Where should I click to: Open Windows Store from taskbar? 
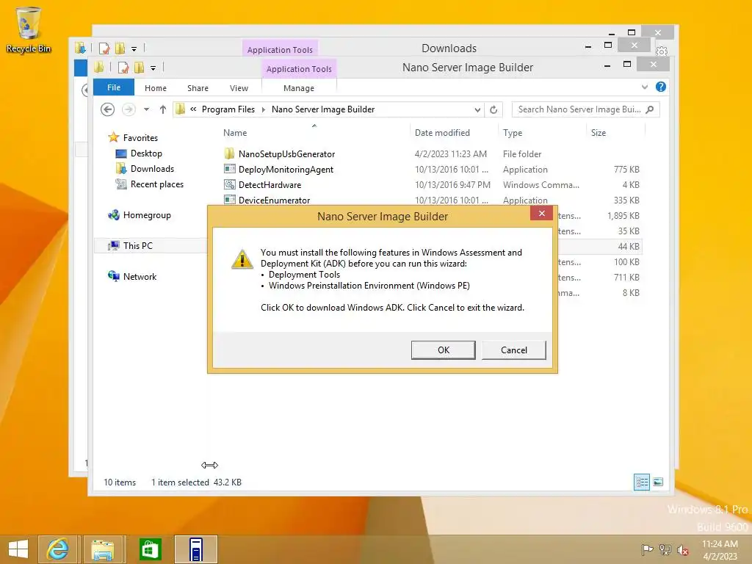[150, 549]
